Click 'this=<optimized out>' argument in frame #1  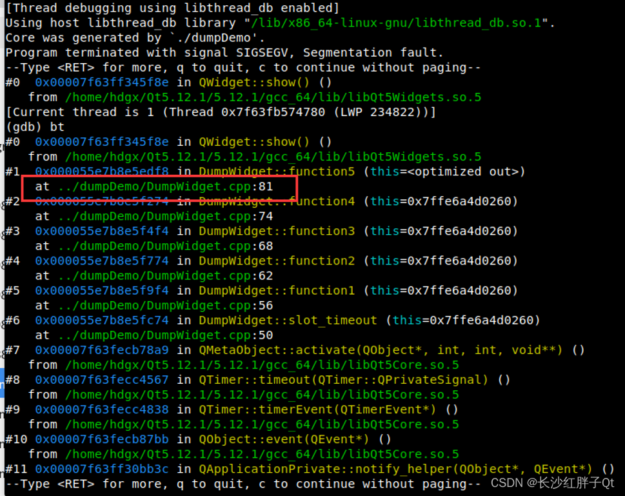tap(444, 172)
